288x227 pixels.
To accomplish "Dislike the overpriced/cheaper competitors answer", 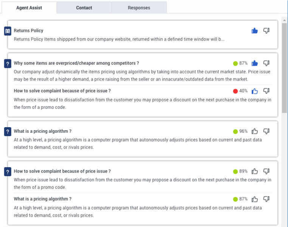I will point(266,63).
